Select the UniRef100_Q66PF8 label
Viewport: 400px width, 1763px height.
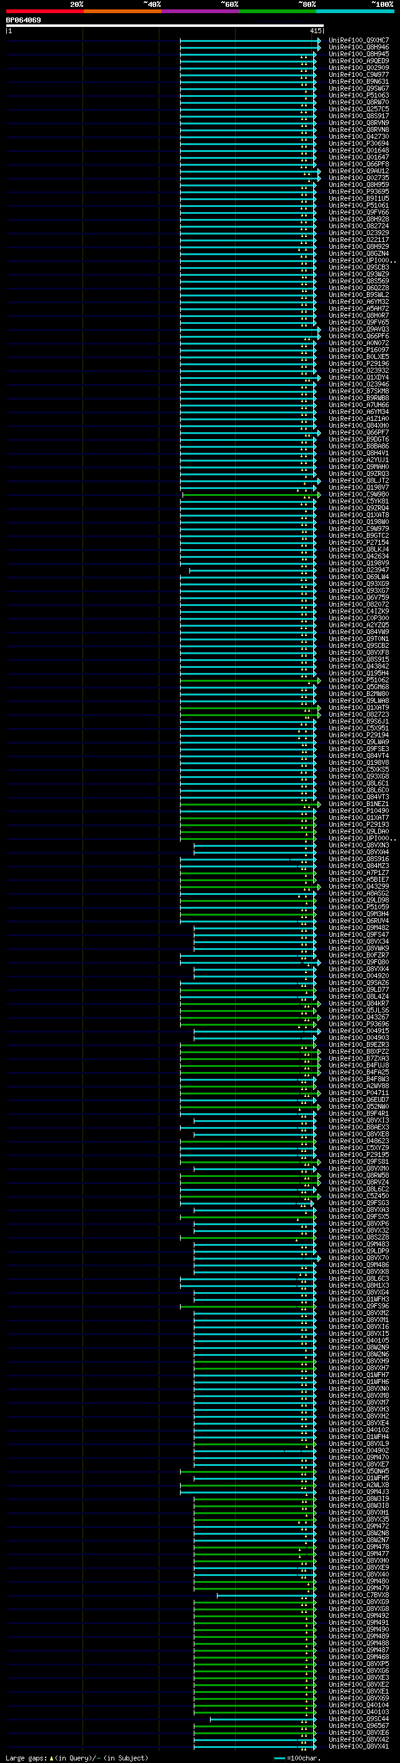[359, 164]
